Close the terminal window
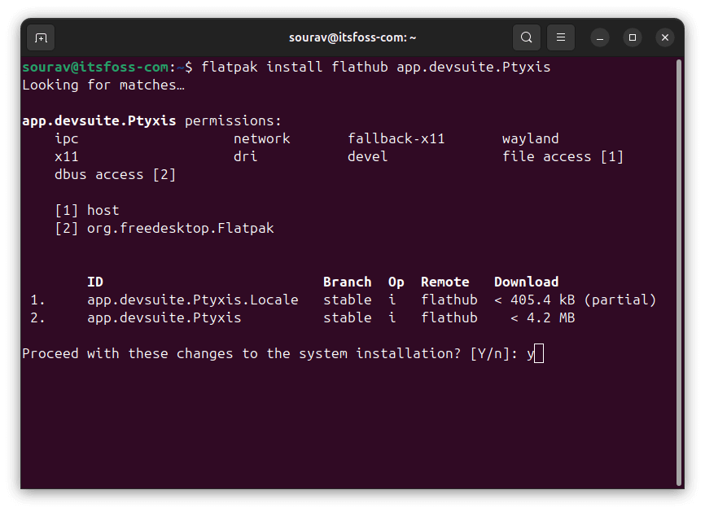 tap(664, 37)
